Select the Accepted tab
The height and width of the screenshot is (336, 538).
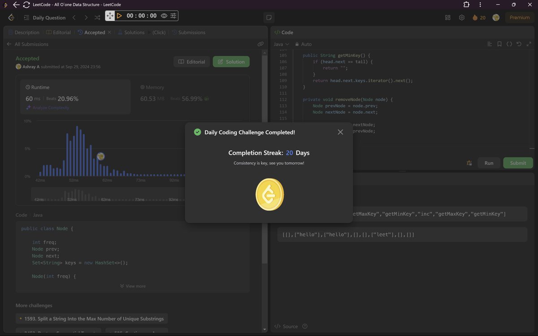[91, 32]
